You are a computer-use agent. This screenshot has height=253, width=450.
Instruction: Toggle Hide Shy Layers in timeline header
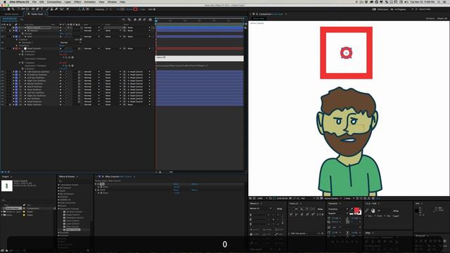135,20
